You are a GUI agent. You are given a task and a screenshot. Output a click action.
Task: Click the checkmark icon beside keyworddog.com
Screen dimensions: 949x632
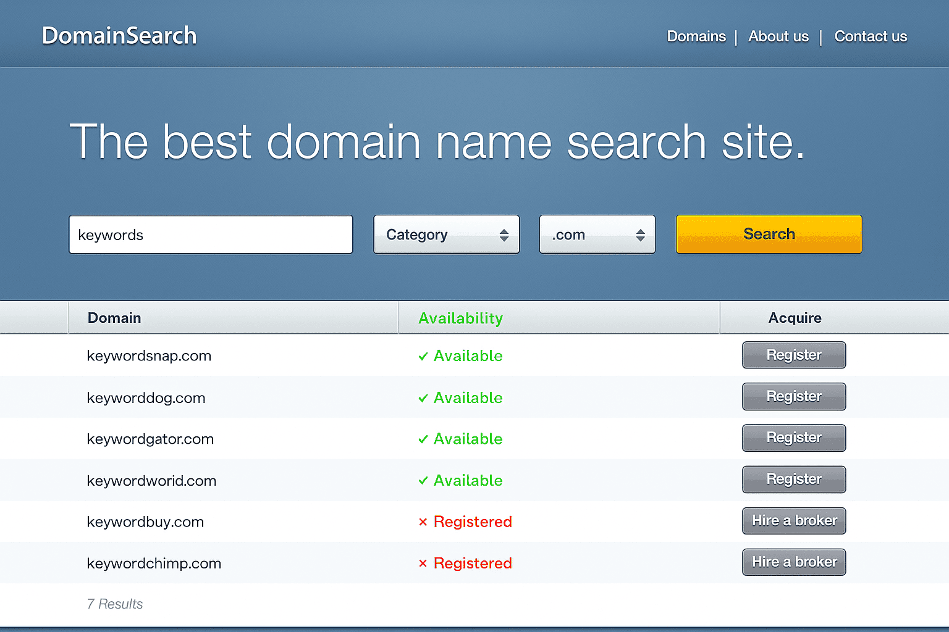click(423, 398)
